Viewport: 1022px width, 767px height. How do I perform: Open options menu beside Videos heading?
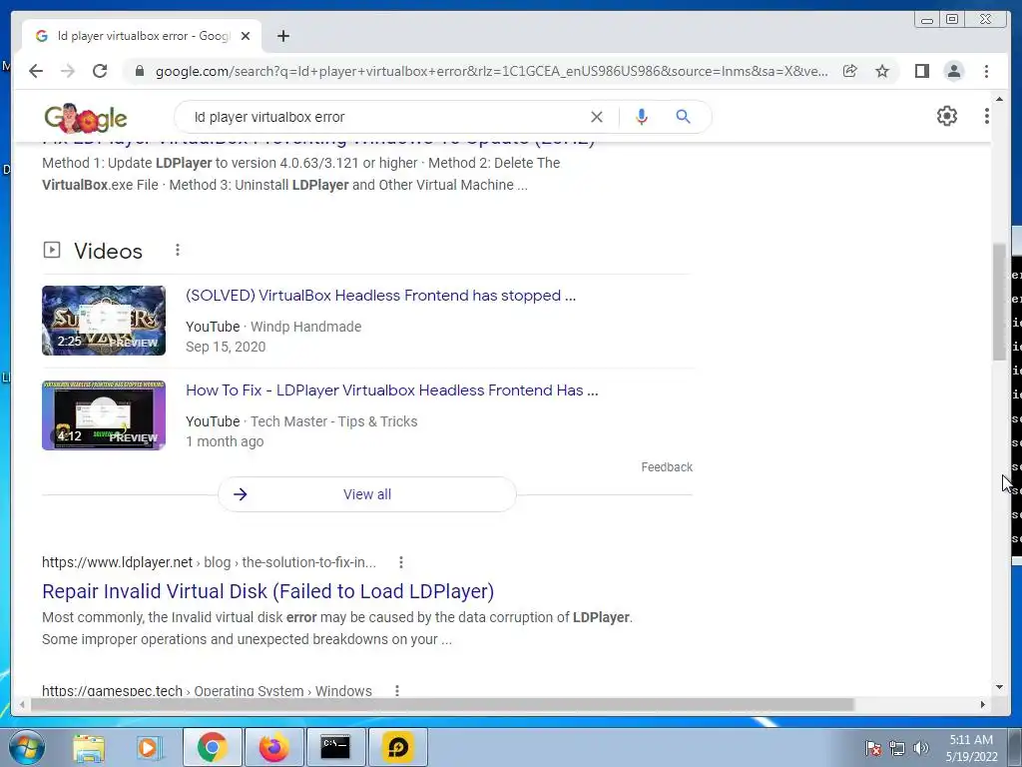pyautogui.click(x=178, y=251)
